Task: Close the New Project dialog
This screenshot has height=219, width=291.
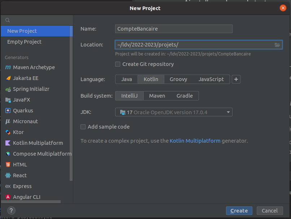Action: point(283,8)
